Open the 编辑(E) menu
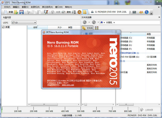Viewport: 162px width, 118px height. point(16,7)
